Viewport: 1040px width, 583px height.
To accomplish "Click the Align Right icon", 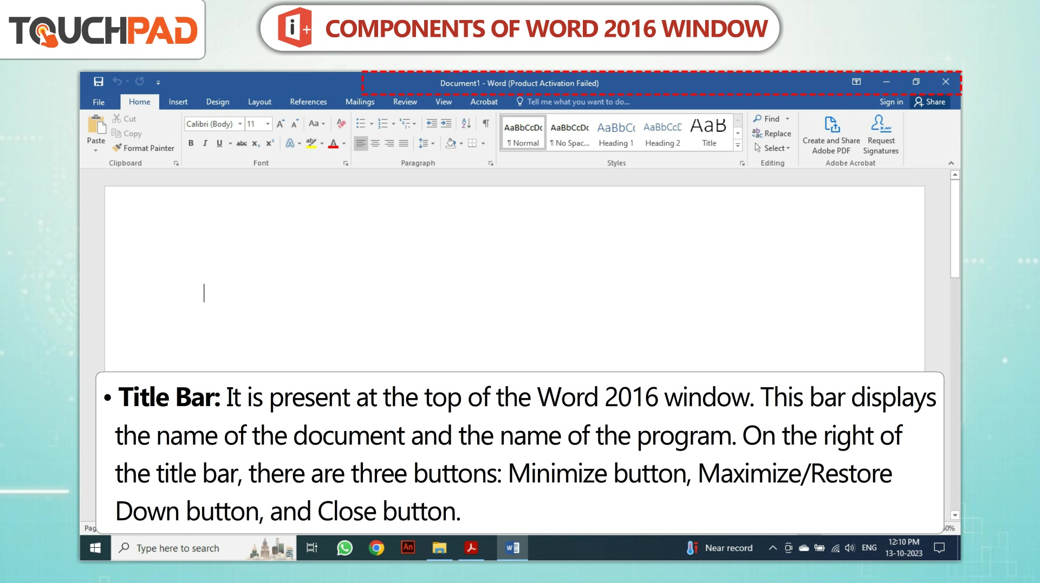I will pyautogui.click(x=389, y=143).
